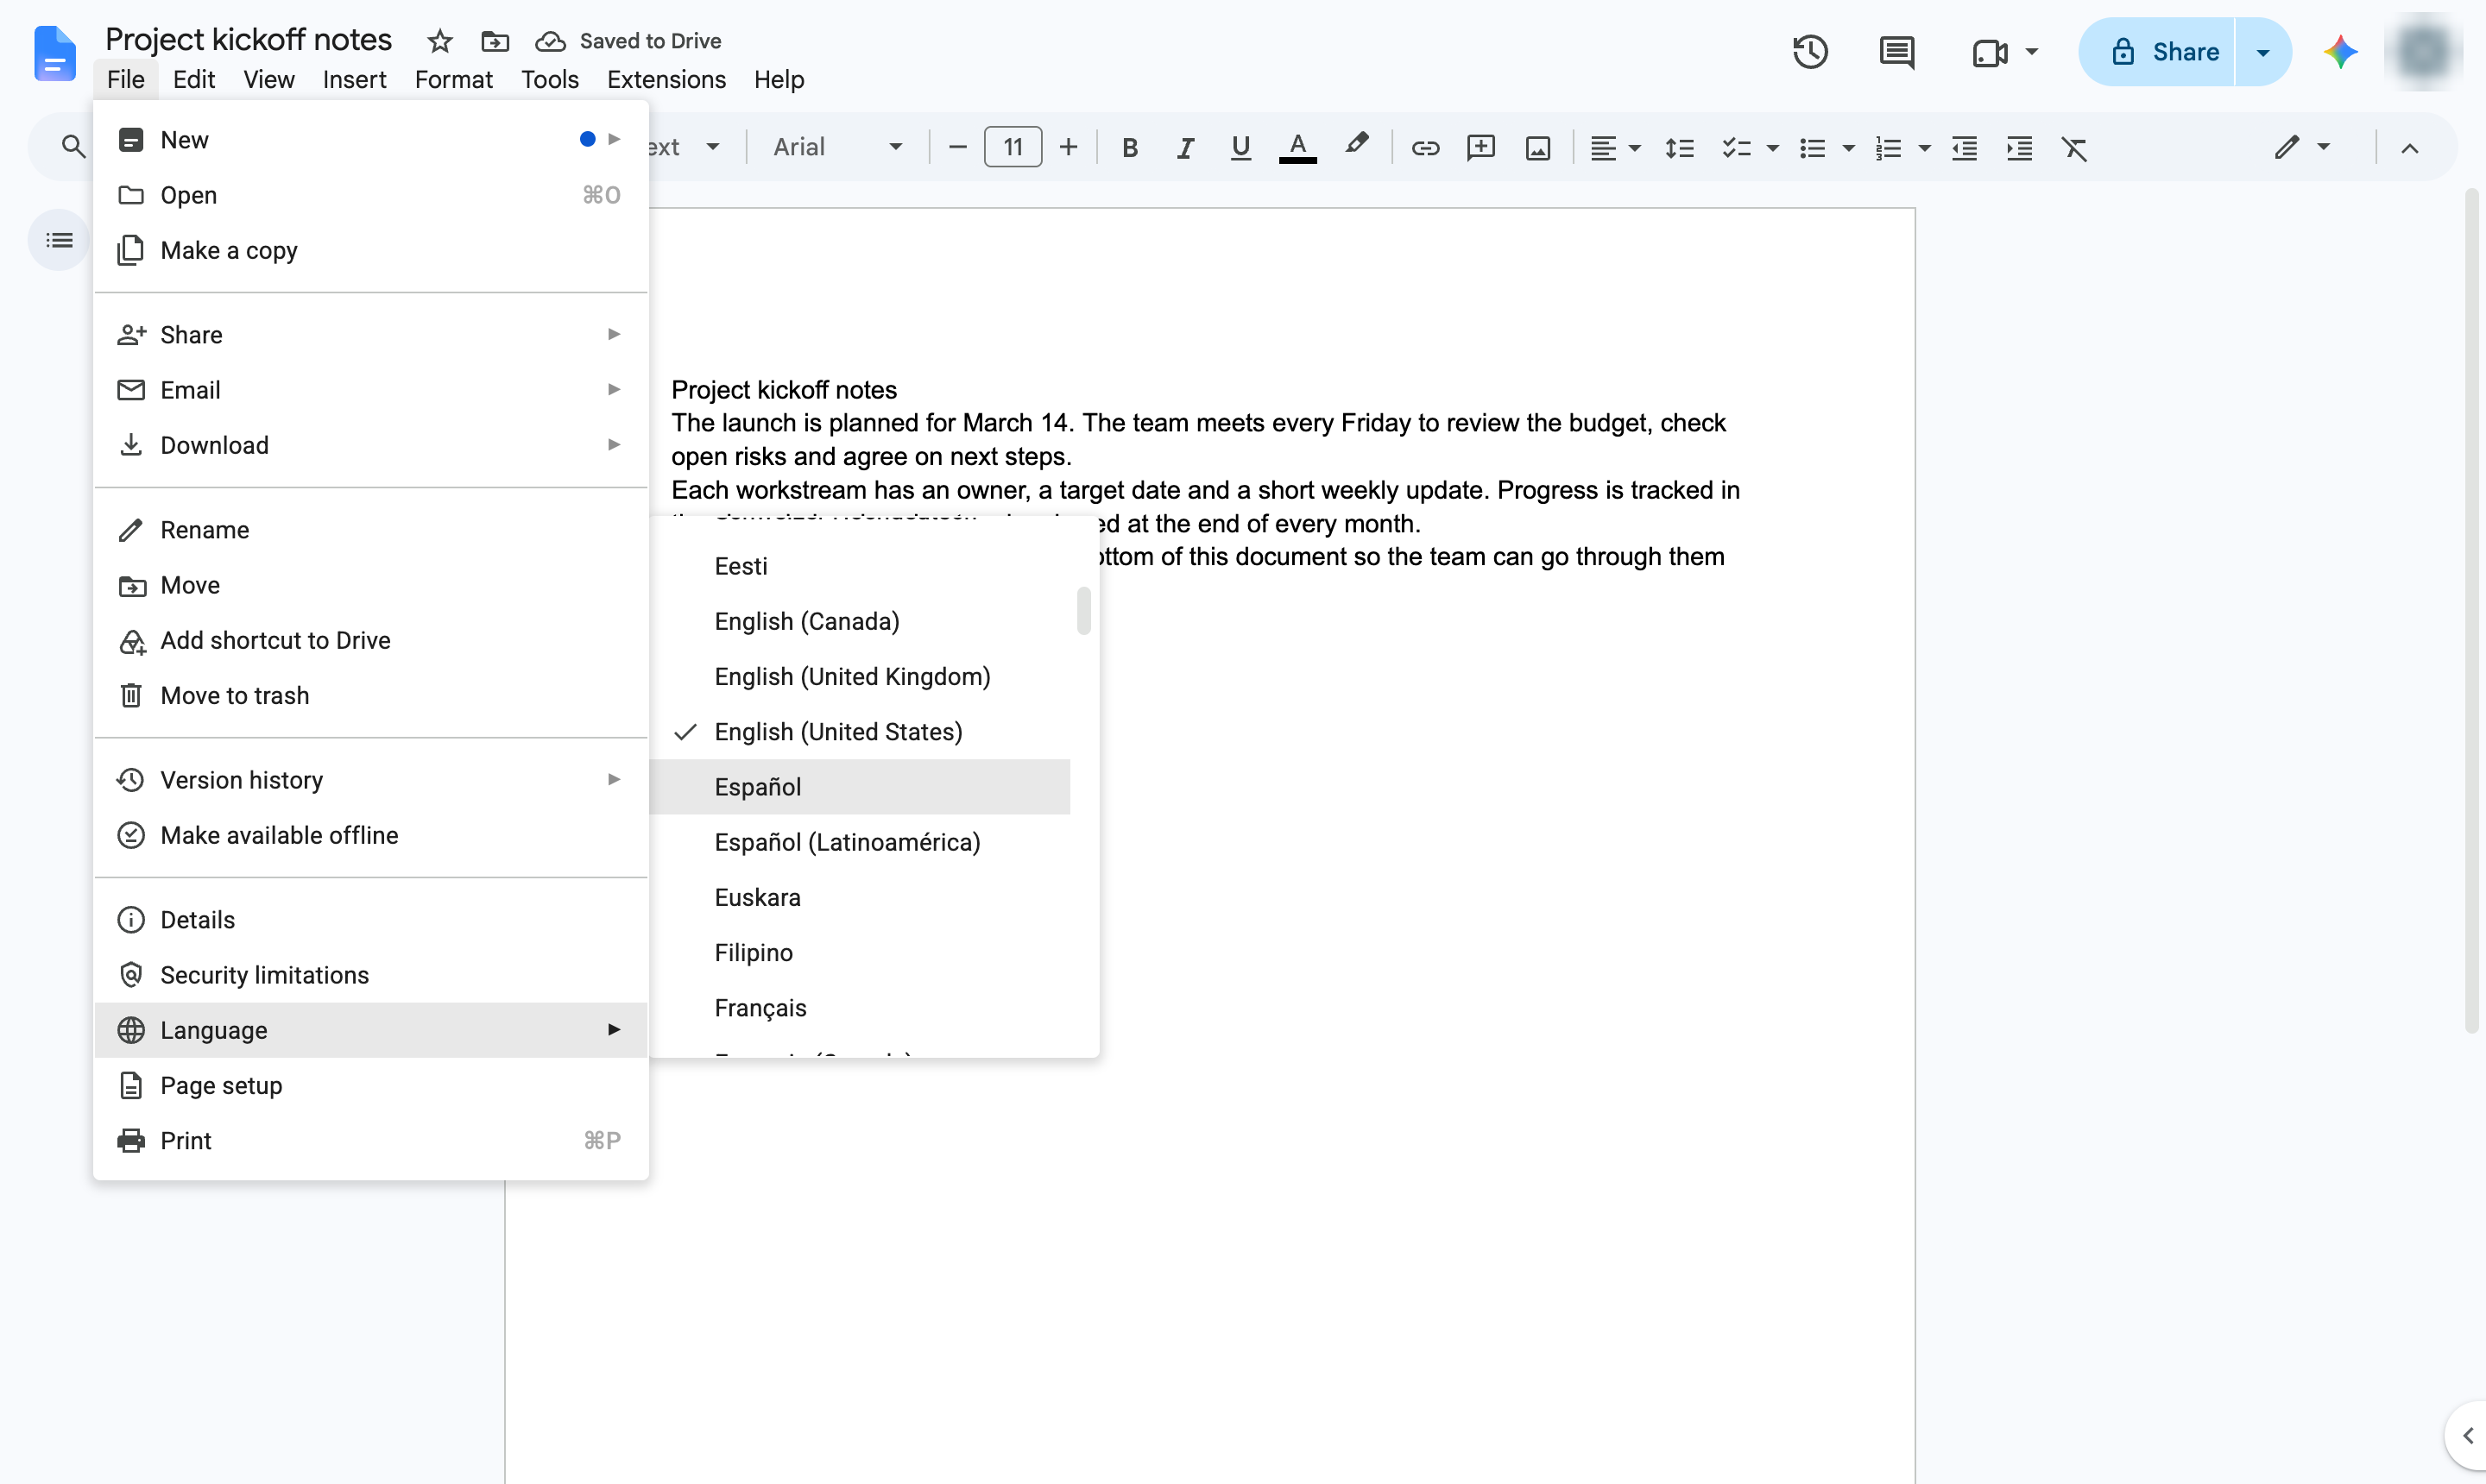Start a Meet call camera icon
This screenshot has width=2486, height=1484.
point(1989,52)
